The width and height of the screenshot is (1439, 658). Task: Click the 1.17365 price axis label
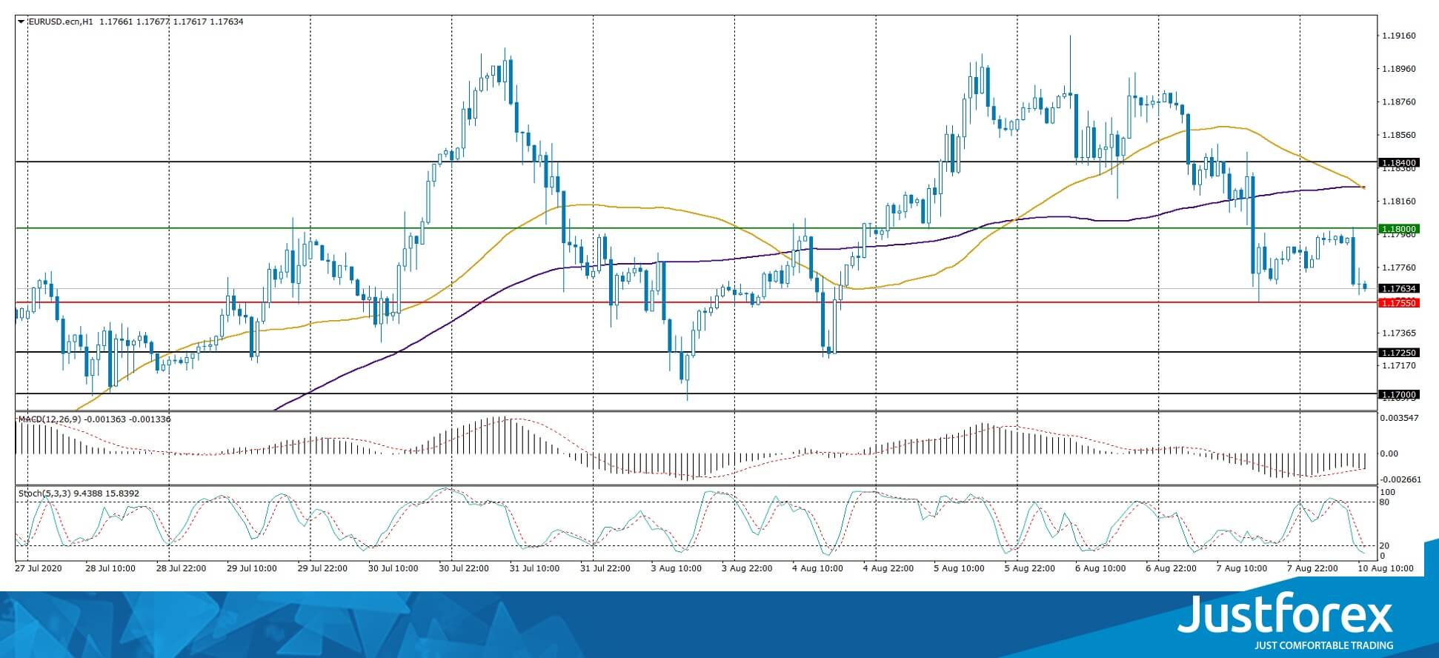[1399, 333]
